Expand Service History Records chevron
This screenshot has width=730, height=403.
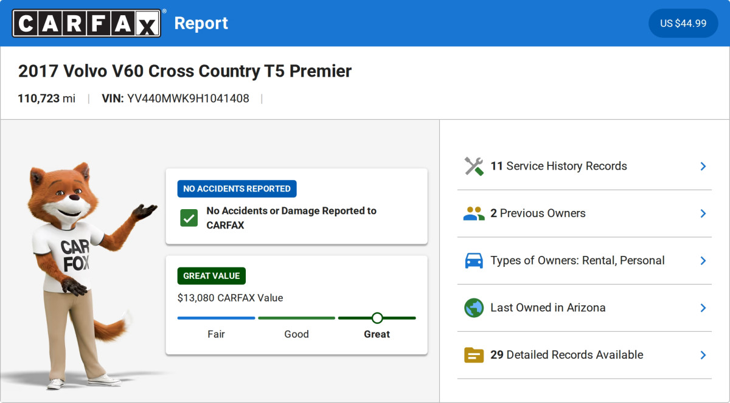click(703, 166)
